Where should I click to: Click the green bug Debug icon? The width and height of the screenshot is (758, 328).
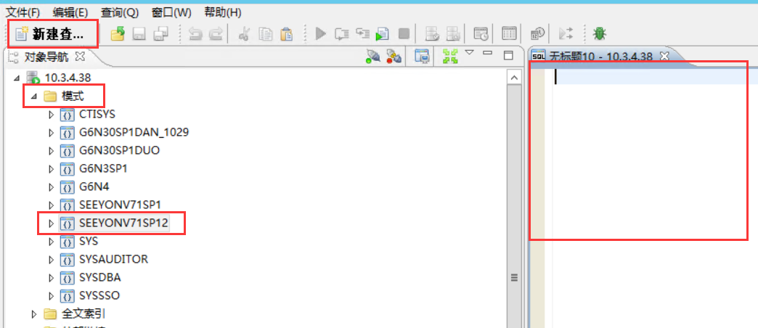tap(600, 33)
